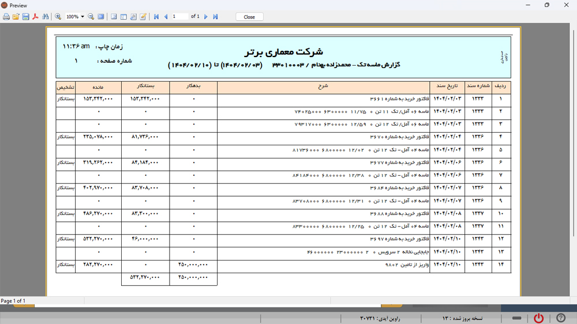This screenshot has height=324, width=577.
Task: Click the page number input field
Action: [x=179, y=17]
